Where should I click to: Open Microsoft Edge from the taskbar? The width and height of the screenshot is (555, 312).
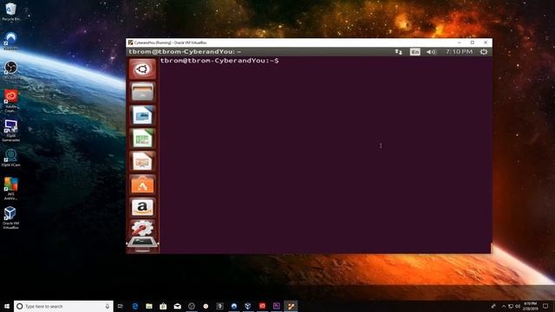coord(135,306)
